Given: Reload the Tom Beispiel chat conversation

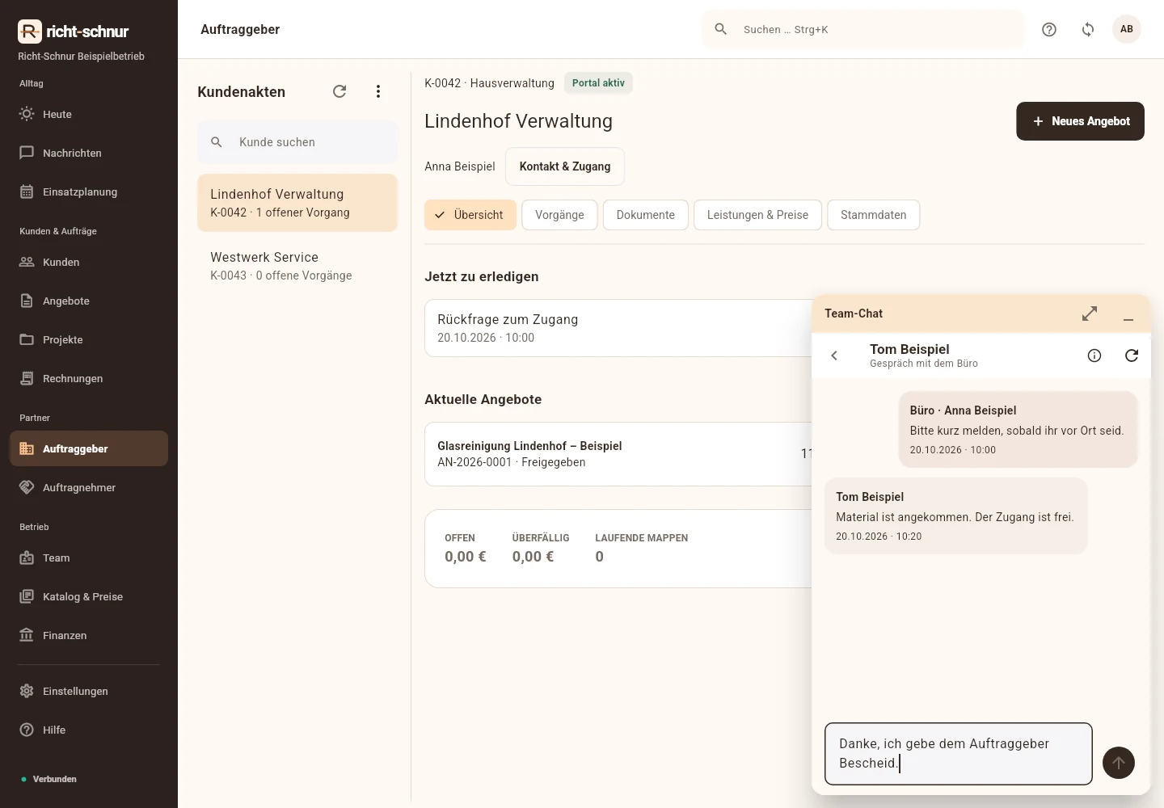Looking at the screenshot, I should 1132,356.
